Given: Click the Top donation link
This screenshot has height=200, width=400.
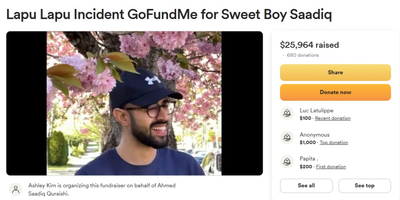Looking at the screenshot, I should pyautogui.click(x=334, y=142).
